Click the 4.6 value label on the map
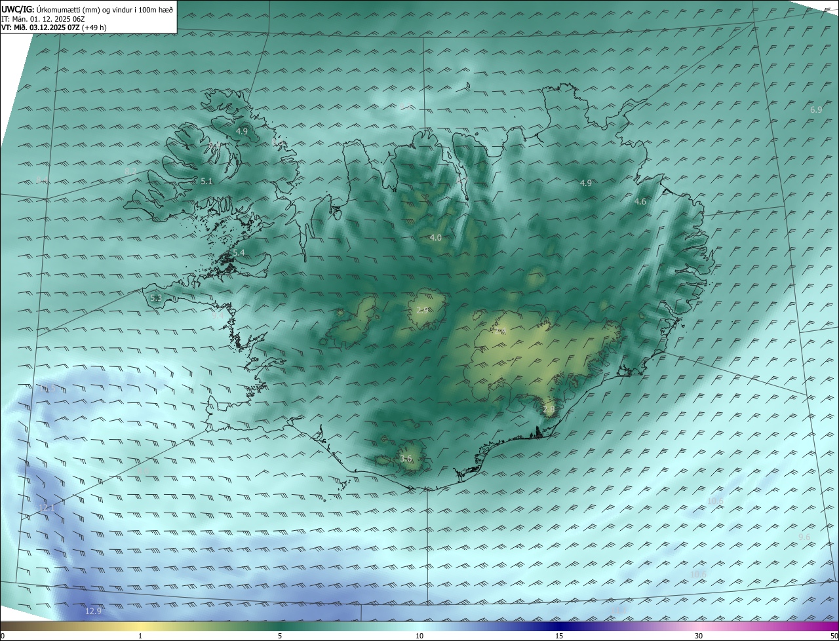 tap(640, 202)
